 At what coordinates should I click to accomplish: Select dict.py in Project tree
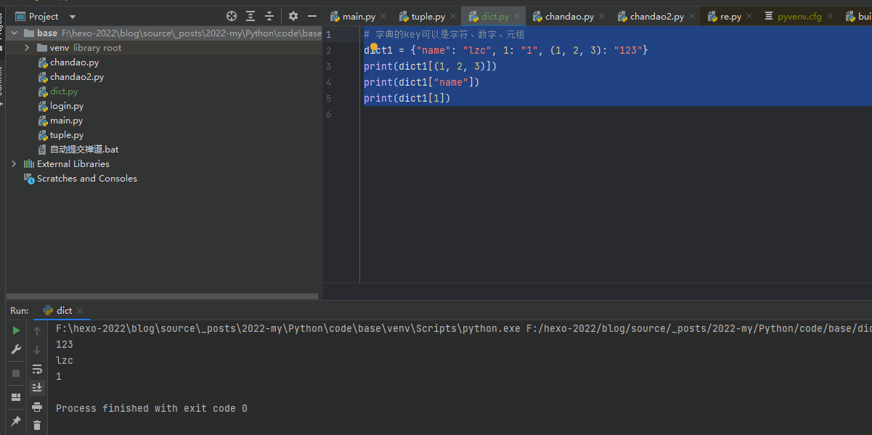coord(63,92)
